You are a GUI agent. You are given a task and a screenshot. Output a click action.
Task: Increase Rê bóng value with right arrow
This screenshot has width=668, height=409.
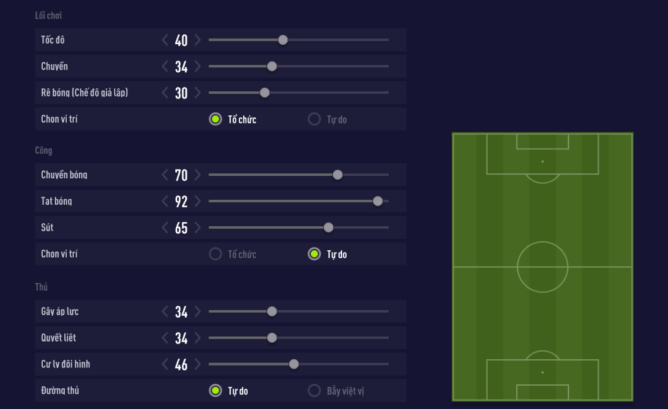click(x=198, y=93)
